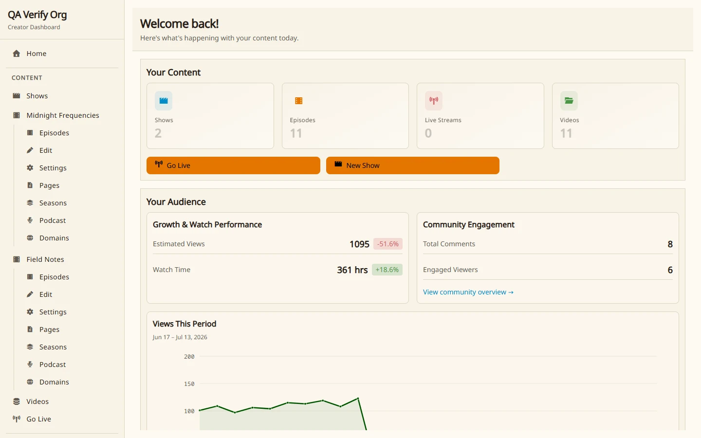Click the Jun 17 – Jul 13, 2026 date range
701x438 pixels.
coord(180,337)
